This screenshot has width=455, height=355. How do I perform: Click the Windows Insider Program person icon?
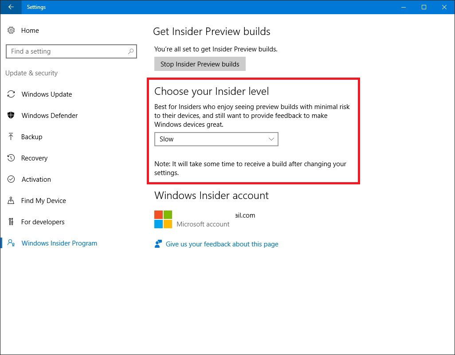click(x=11, y=243)
